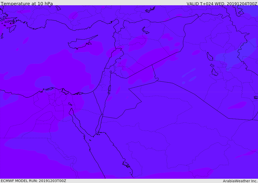Click the 'ArabiaWeather Inc' credit text
The image size is (258, 183).
[240, 181]
